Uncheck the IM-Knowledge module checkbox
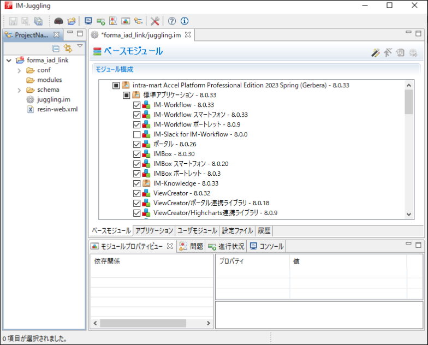This screenshot has height=345, width=428. (x=137, y=183)
